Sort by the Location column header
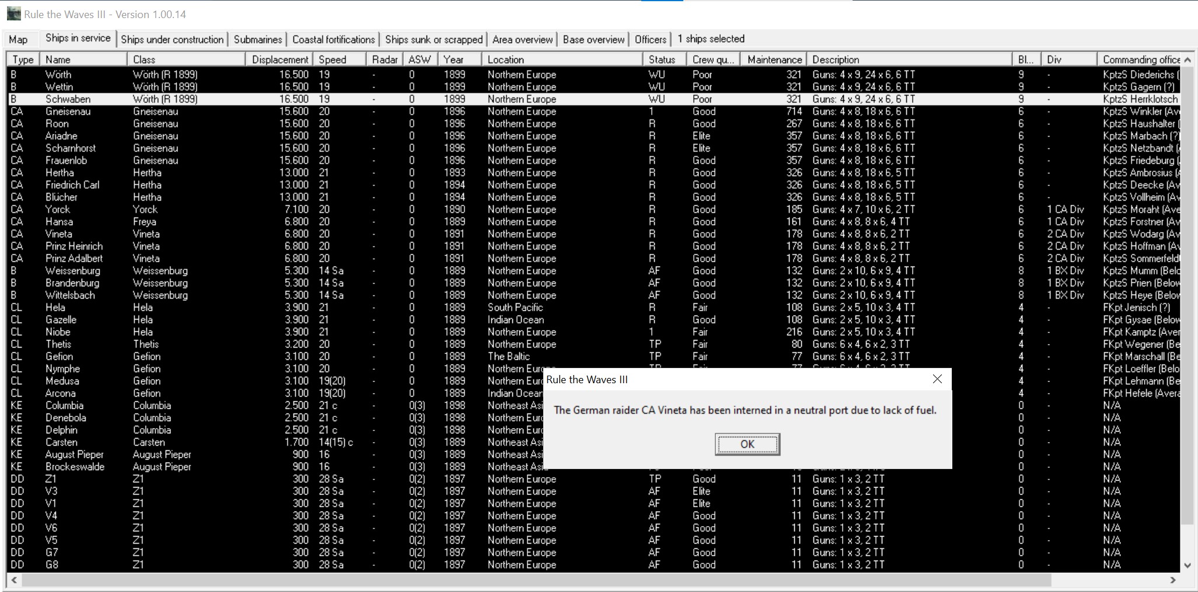This screenshot has height=592, width=1198. coord(562,59)
